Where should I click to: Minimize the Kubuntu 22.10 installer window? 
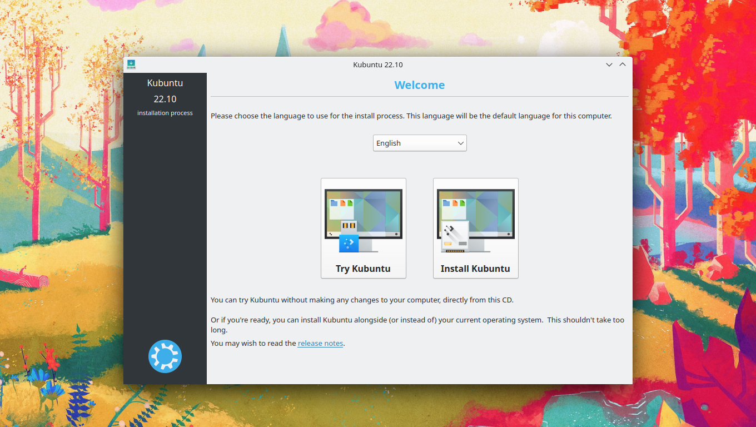coord(609,64)
